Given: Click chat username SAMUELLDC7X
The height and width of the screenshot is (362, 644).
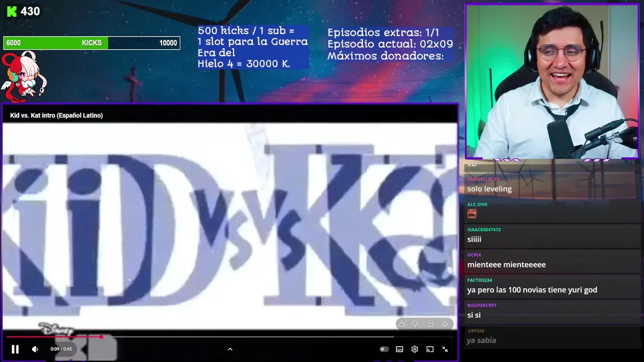Looking at the screenshot, I should 484,179.
